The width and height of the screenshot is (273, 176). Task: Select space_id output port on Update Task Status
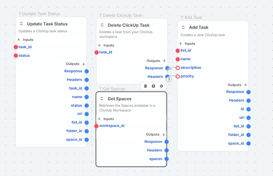pos(87,140)
